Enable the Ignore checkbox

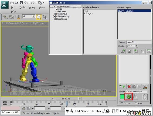(122, 103)
